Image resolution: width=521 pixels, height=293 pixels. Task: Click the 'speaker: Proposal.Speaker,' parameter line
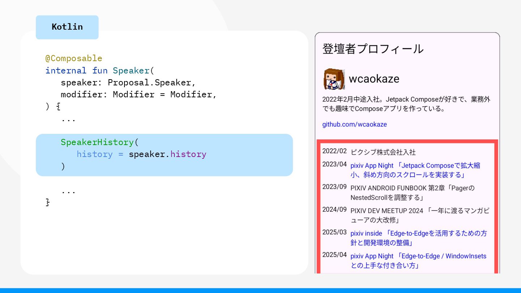tap(128, 82)
